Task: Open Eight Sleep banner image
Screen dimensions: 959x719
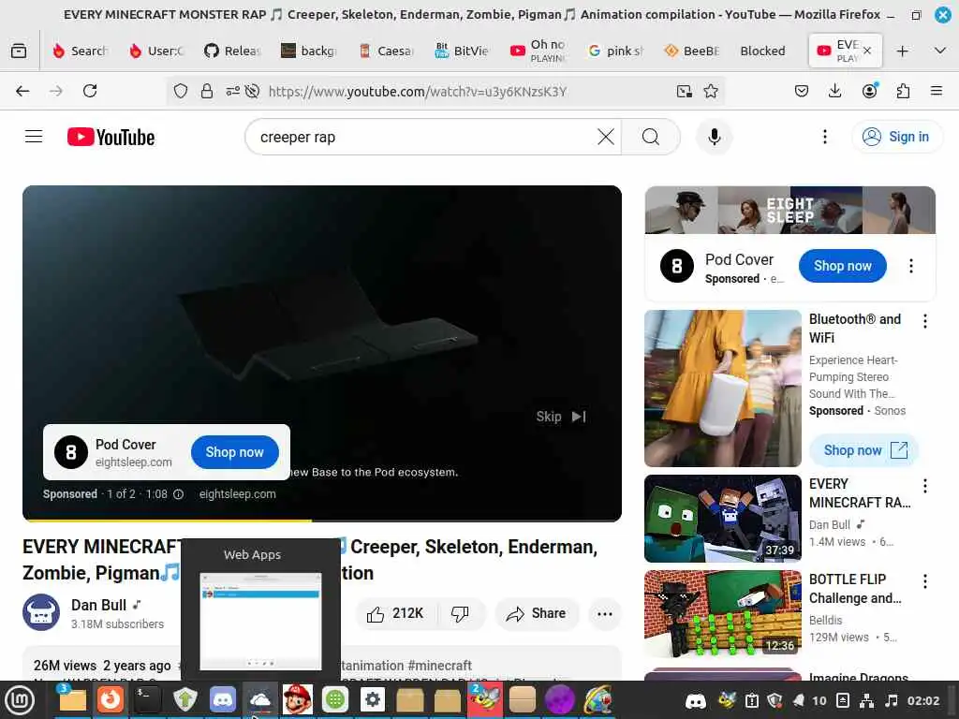Action: [789, 211]
